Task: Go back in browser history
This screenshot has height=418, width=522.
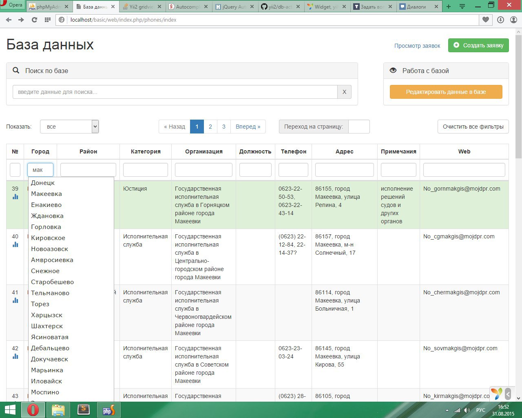Action: point(9,20)
